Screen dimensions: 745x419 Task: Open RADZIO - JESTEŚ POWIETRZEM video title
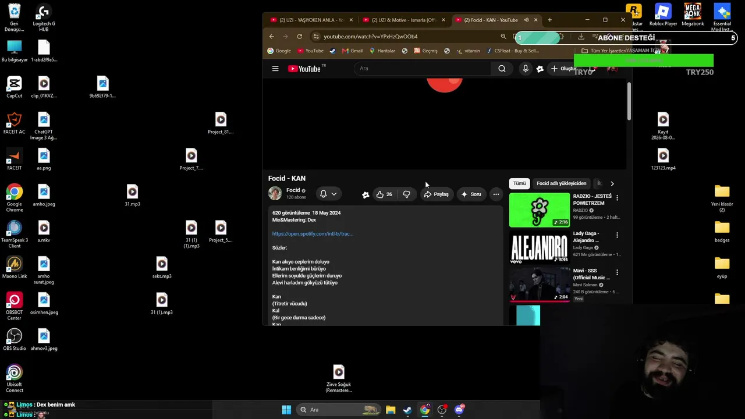[x=593, y=200]
